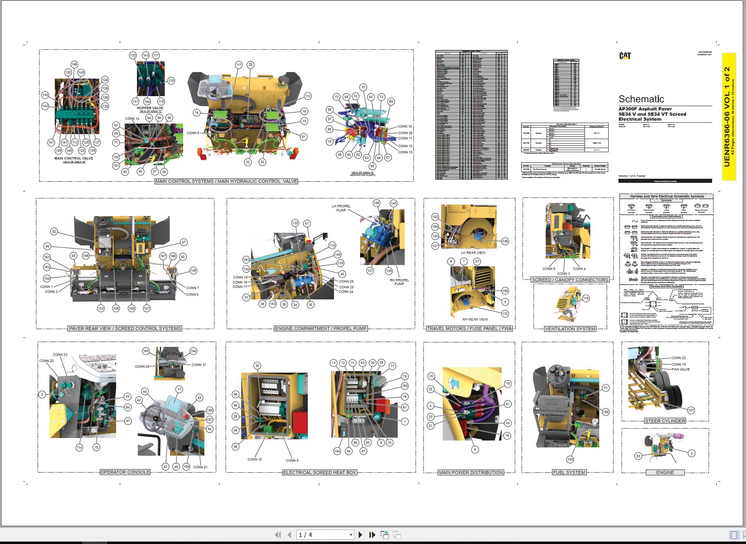The height and width of the screenshot is (544, 746).
Task: Click the AP300F Asphalt Paver title text
Action: click(645, 109)
